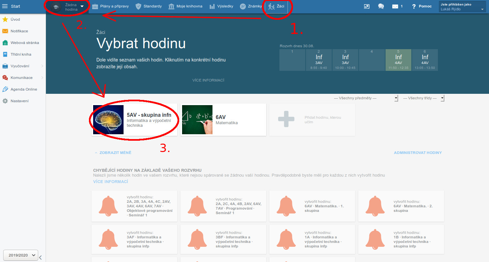Select the 2019/2020 school year dropdown
Viewport: 489px width, 262px height.
[x=21, y=255]
